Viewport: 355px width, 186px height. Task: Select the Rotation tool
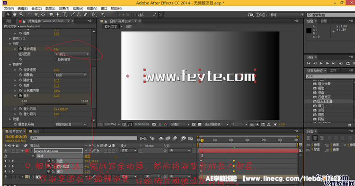pyautogui.click(x=30, y=15)
